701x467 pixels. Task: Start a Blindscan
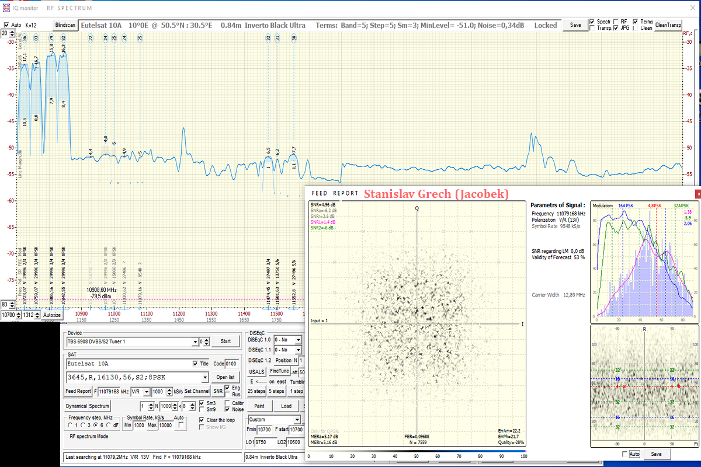65,26
